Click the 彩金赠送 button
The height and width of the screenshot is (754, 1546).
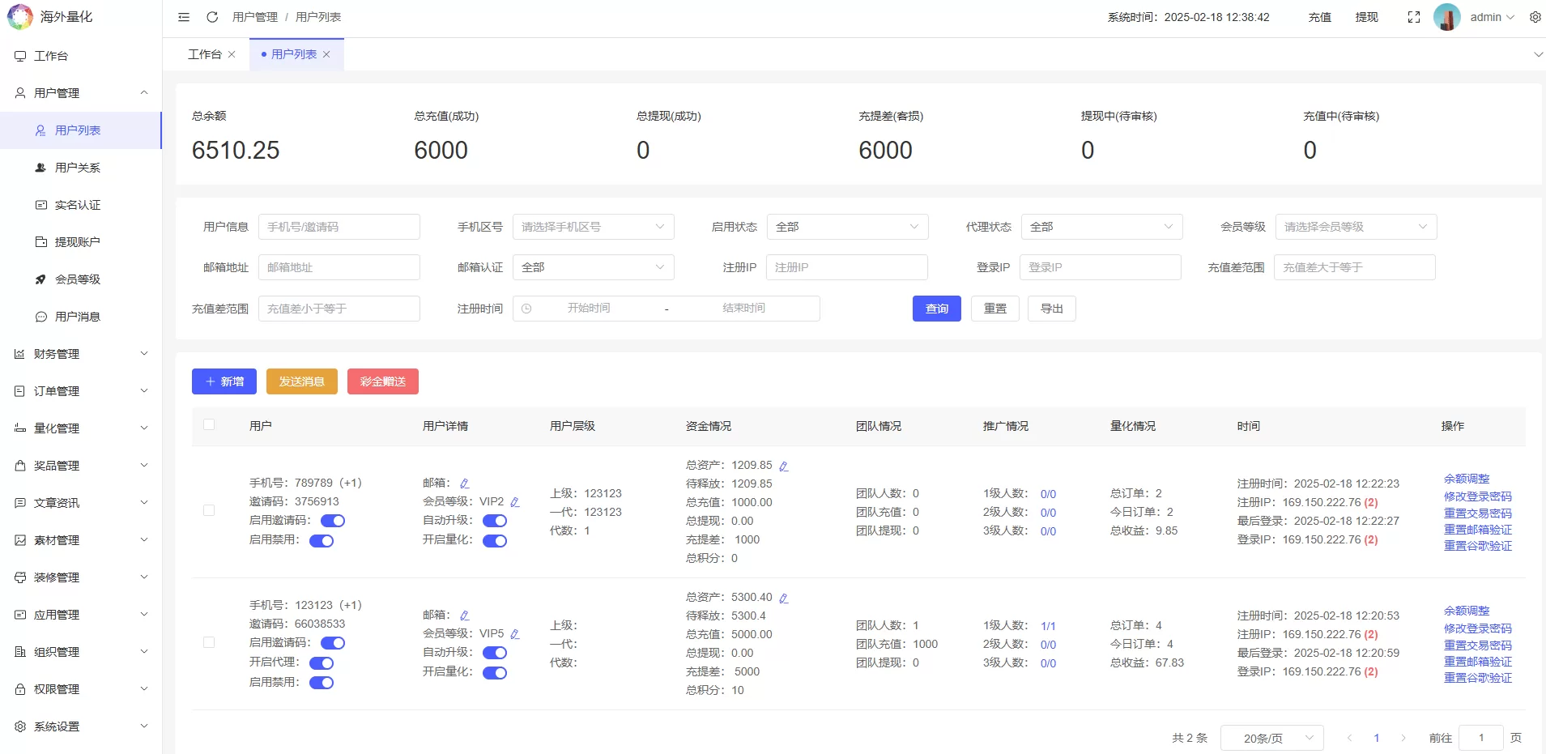coord(382,381)
